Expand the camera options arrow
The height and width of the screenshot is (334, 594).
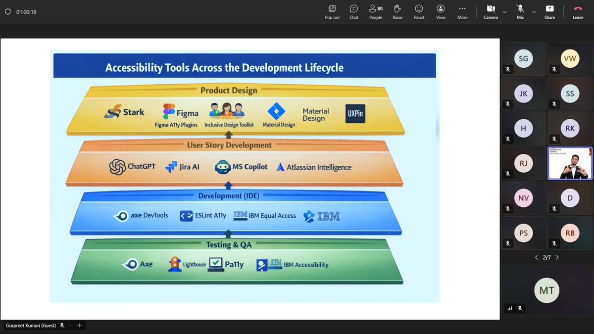504,12
